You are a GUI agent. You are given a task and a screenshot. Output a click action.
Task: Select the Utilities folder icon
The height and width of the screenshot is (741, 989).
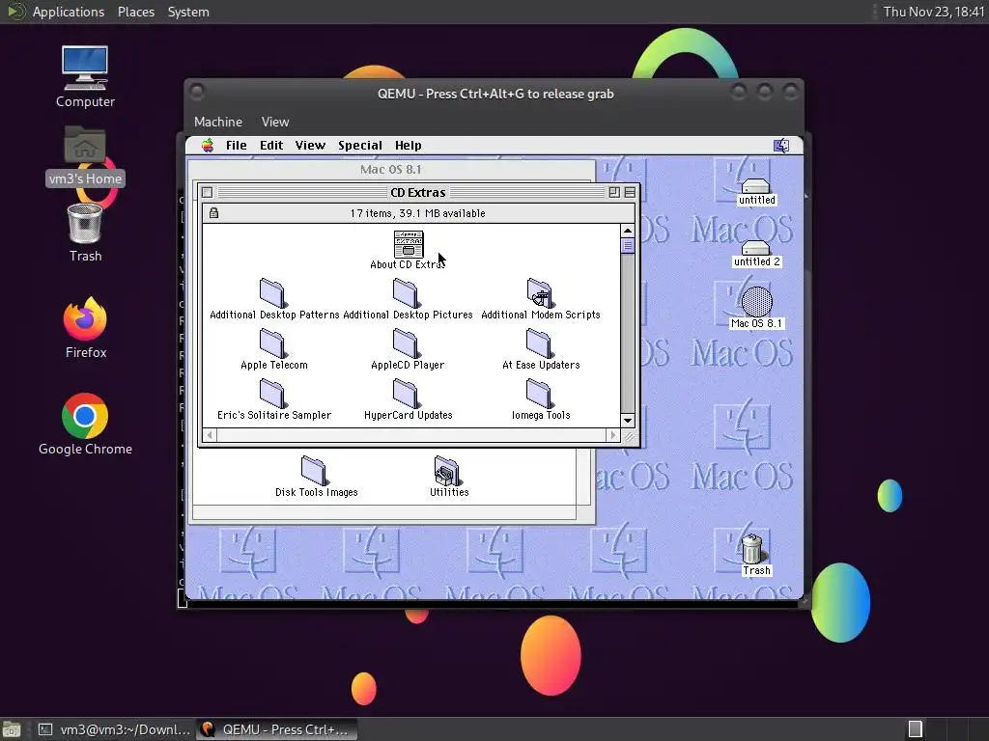tap(447, 471)
